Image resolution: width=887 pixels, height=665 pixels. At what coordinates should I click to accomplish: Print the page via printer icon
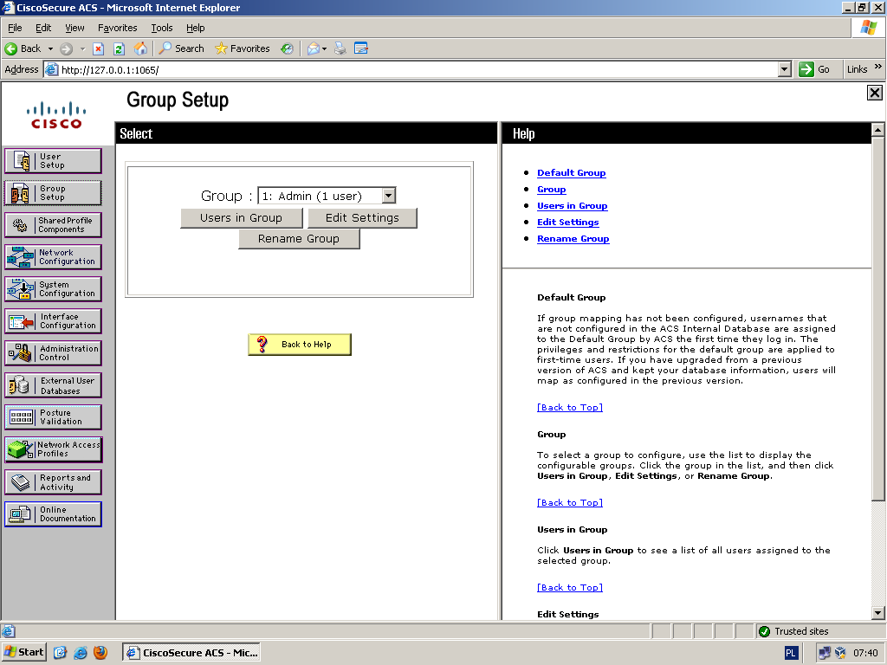point(340,48)
